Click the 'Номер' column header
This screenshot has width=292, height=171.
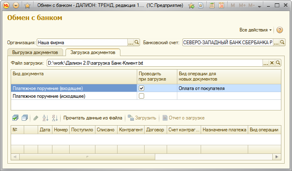tap(61, 130)
